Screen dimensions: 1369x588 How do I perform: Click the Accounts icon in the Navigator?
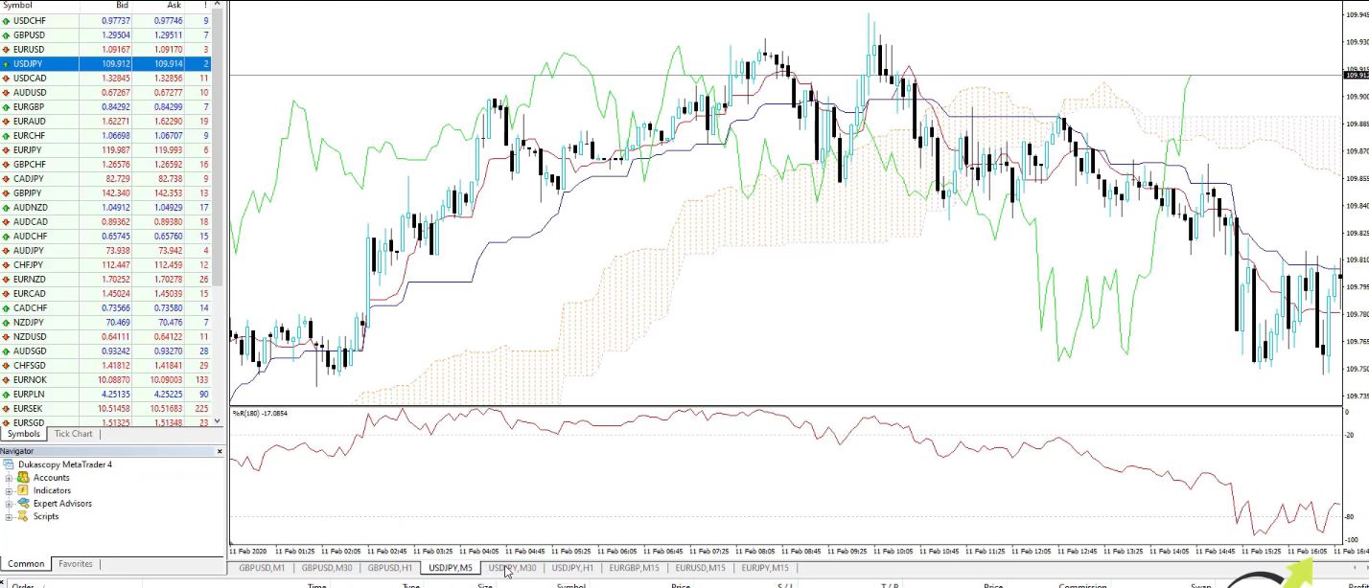(x=24, y=477)
